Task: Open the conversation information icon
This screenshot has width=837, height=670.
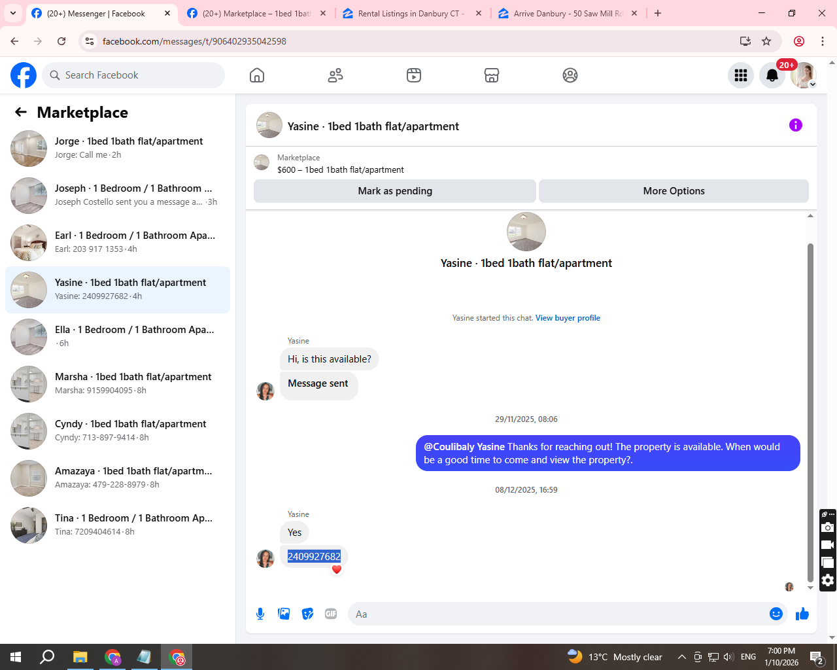Action: tap(796, 125)
